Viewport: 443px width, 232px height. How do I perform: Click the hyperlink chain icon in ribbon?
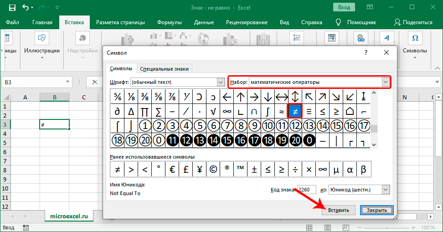point(361,38)
